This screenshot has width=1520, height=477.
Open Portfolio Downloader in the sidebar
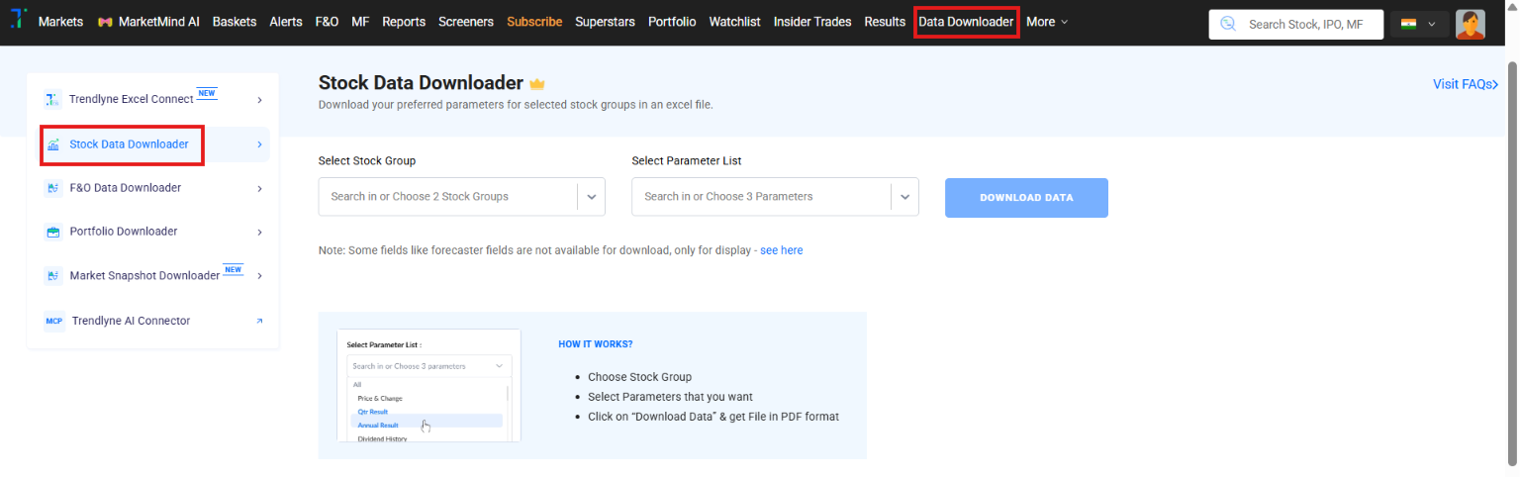tap(153, 232)
